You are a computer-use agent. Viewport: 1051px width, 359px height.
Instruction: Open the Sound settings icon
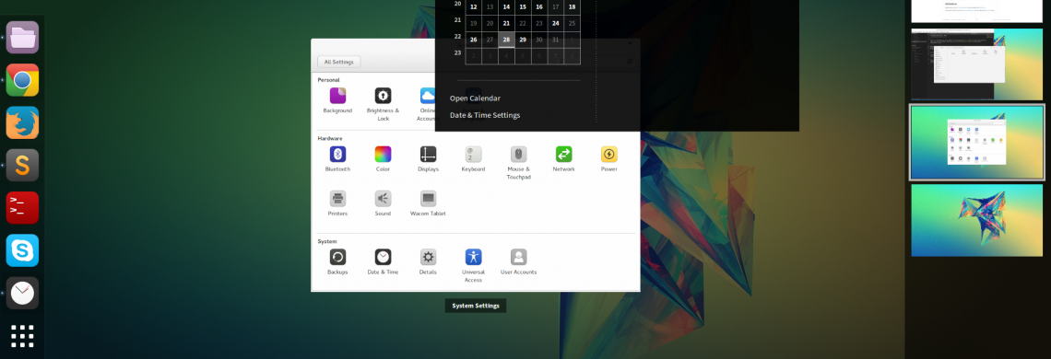click(x=383, y=198)
